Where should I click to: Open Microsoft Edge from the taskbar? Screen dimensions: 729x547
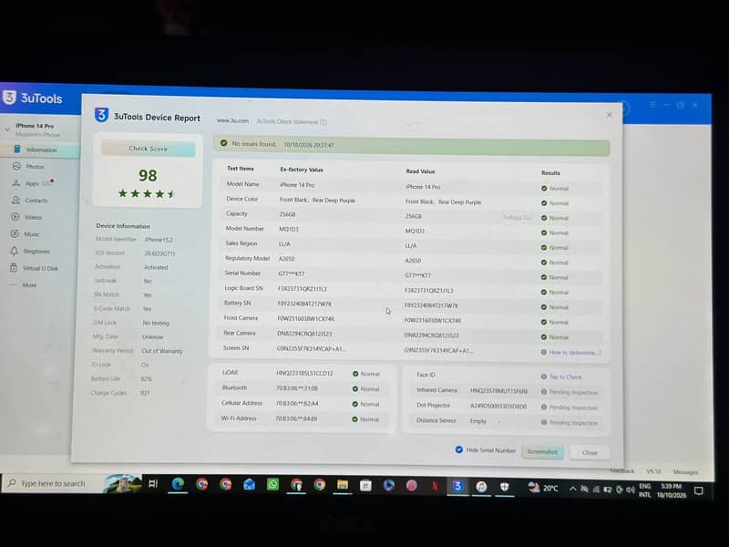point(178,485)
